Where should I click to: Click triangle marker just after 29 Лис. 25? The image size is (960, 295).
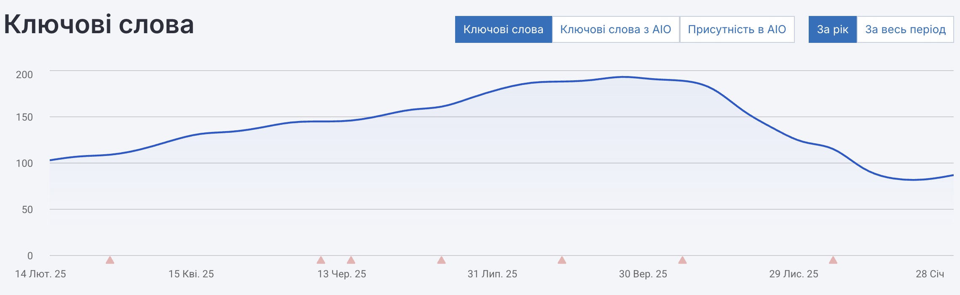click(x=833, y=260)
